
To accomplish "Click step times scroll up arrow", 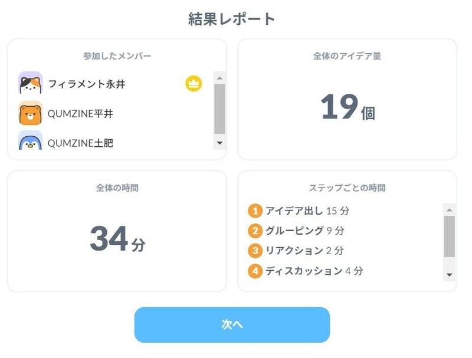I will (450, 210).
